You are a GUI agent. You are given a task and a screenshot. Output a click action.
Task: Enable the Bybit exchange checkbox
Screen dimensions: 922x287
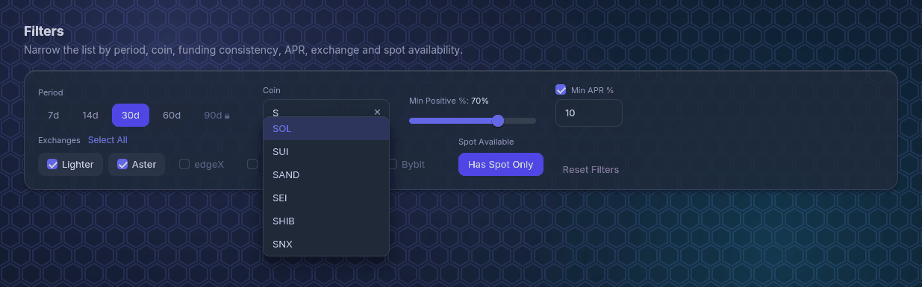(393, 164)
